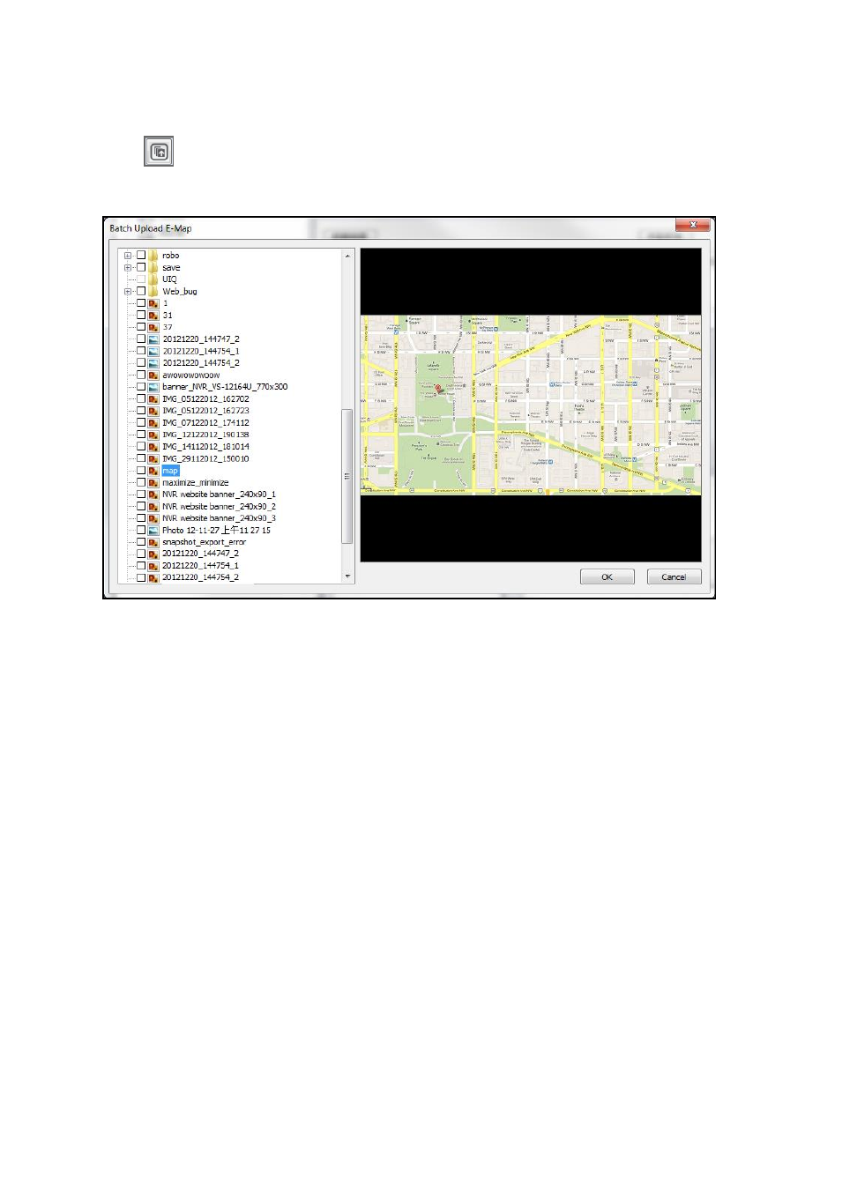Image resolution: width=842 pixels, height=1190 pixels.
Task: Click the file list vertical scrollbar thumb
Action: click(x=347, y=476)
